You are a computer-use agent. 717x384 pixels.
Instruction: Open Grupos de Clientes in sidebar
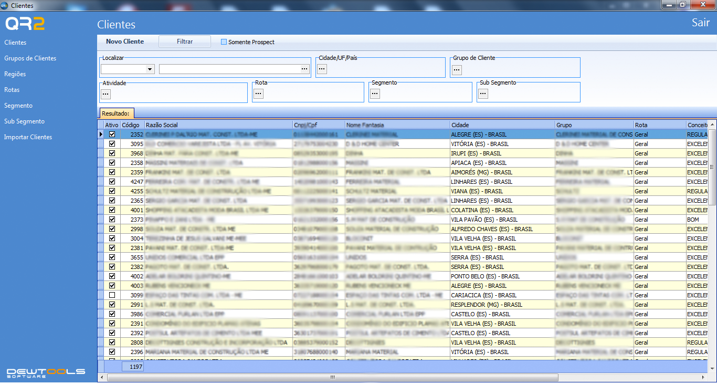click(x=30, y=58)
